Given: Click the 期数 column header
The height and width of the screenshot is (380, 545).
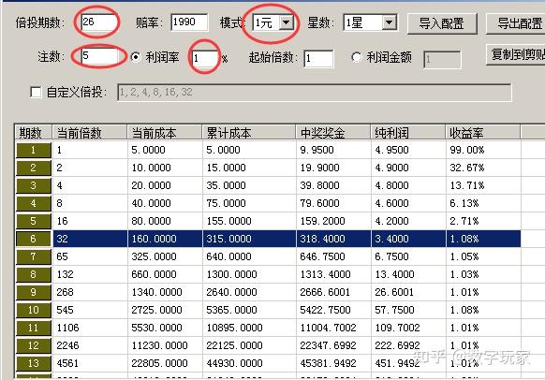Looking at the screenshot, I should [34, 132].
